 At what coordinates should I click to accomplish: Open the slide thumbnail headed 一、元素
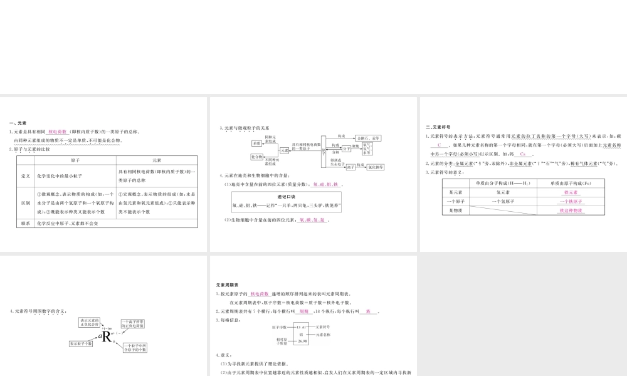point(103,174)
